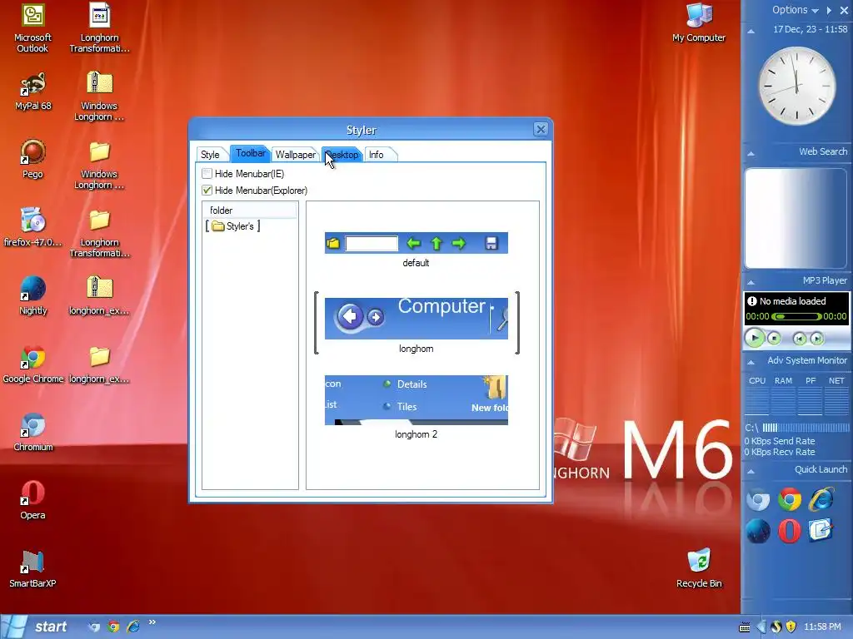This screenshot has width=853, height=639.
Task: Click the folder column header
Action: pos(250,211)
